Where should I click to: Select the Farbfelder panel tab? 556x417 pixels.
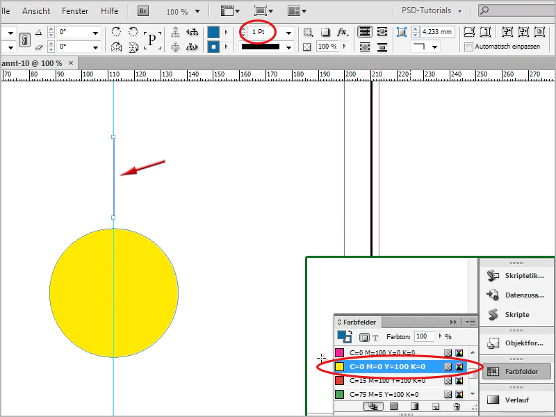click(x=357, y=322)
